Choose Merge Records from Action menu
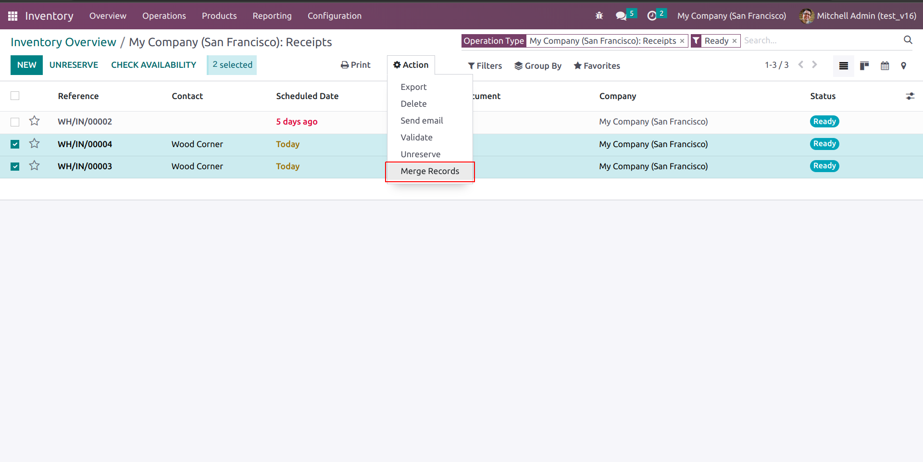 coord(430,171)
